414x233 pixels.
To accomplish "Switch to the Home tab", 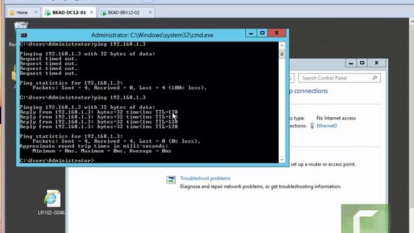I will [x=22, y=12].
